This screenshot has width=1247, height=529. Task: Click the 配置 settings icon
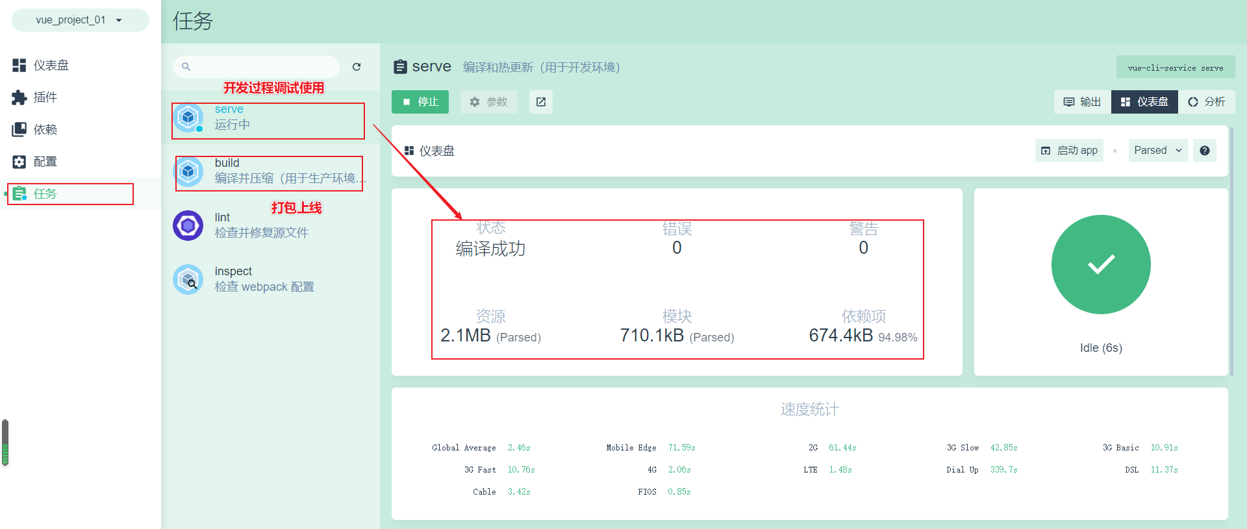[x=19, y=162]
